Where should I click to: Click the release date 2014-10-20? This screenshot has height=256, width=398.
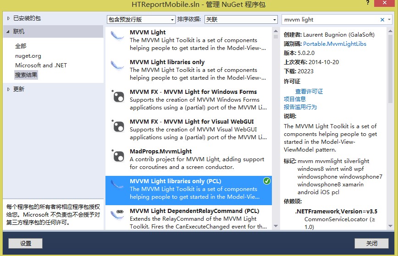click(x=324, y=62)
